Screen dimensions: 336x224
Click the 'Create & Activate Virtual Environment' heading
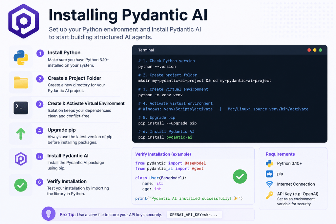click(x=86, y=103)
